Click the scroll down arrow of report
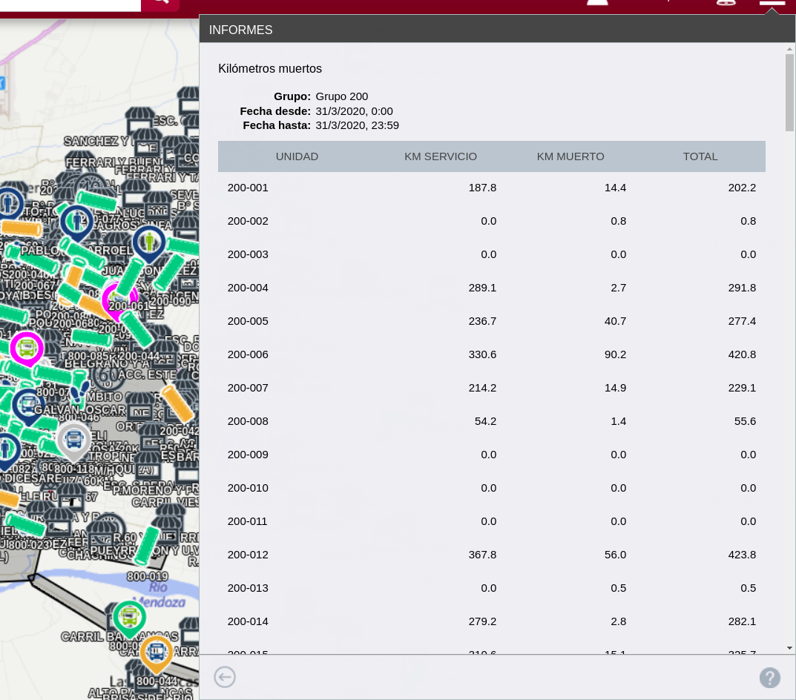 [x=789, y=647]
